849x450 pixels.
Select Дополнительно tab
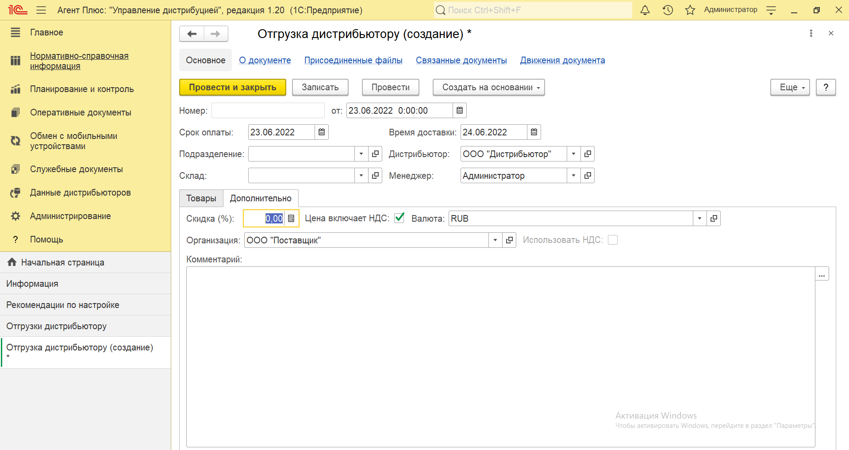tap(261, 198)
